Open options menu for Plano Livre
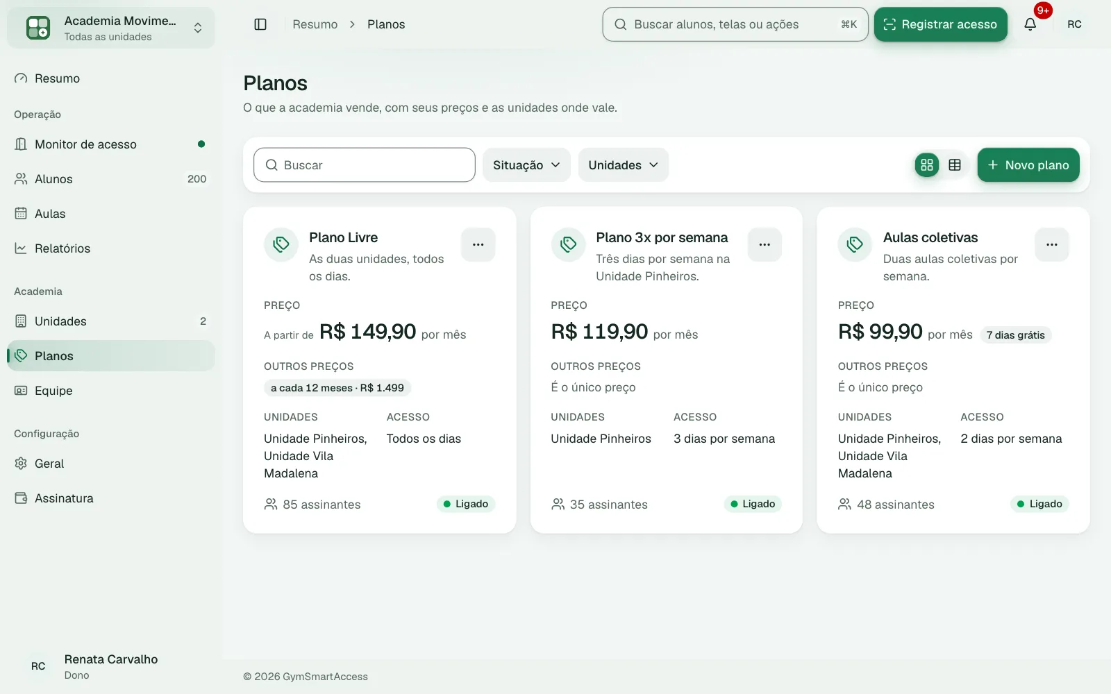This screenshot has width=1111, height=694. (478, 244)
